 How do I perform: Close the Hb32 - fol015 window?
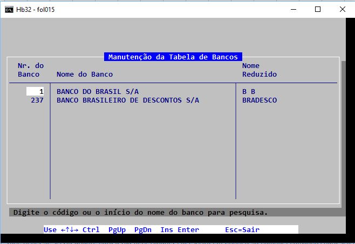[343, 10]
